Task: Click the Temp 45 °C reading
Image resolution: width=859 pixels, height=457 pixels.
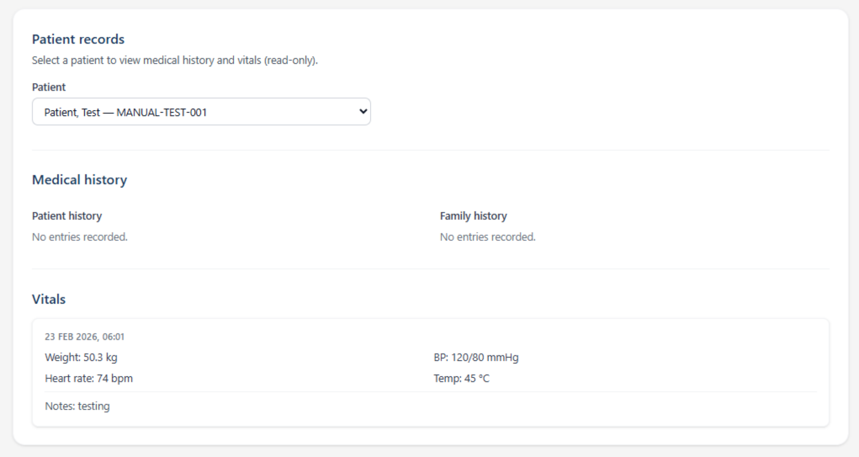Action: (461, 378)
